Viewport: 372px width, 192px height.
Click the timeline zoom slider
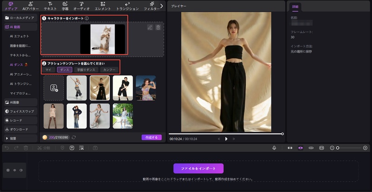[349, 148]
